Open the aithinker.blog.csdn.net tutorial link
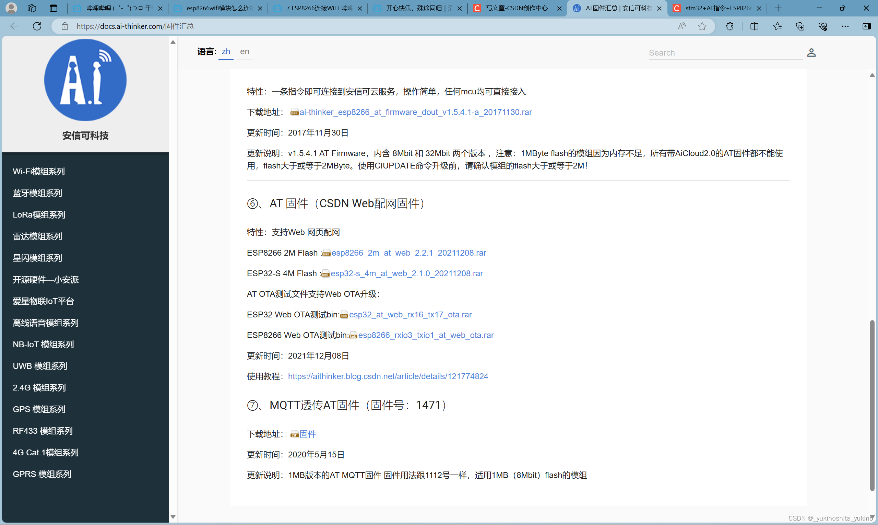The image size is (878, 525). [x=388, y=376]
